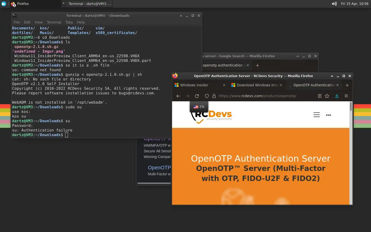Image resolution: width=371 pixels, height=232 pixels.
Task: Close the Download Windows Insider tab
Action: click(x=281, y=85)
